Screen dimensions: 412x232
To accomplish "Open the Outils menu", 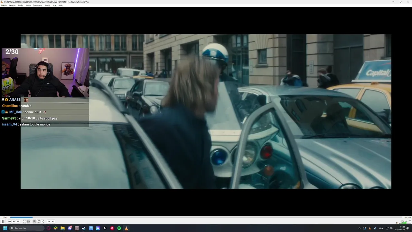I will coord(48,5).
